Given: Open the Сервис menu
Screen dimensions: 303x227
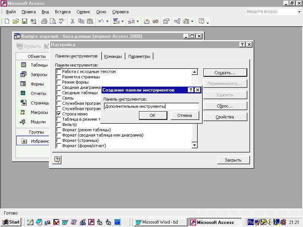Looking at the screenshot, I should [x=83, y=12].
